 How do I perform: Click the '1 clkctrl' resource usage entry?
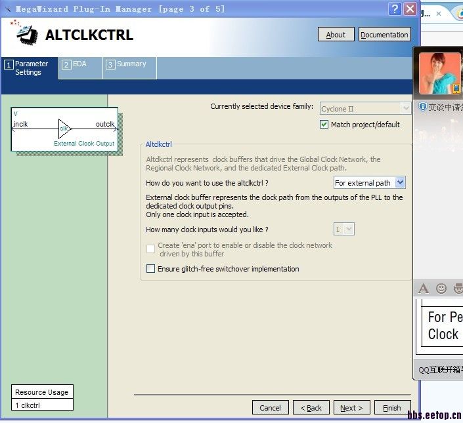pyautogui.click(x=42, y=405)
